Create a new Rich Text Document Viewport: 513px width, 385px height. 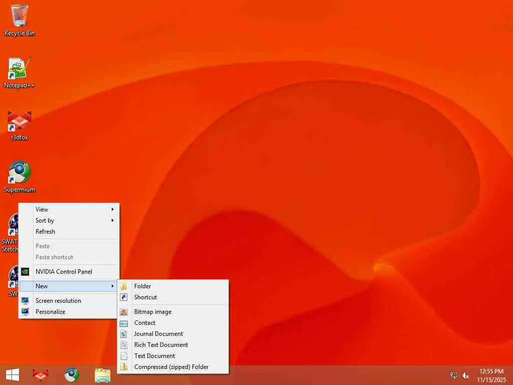(173, 345)
